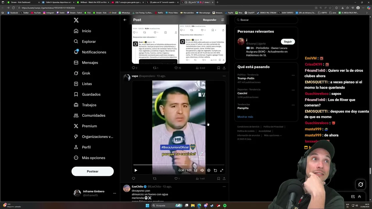Repost vape's video post
Screen dimensions: 372x209
(155, 179)
